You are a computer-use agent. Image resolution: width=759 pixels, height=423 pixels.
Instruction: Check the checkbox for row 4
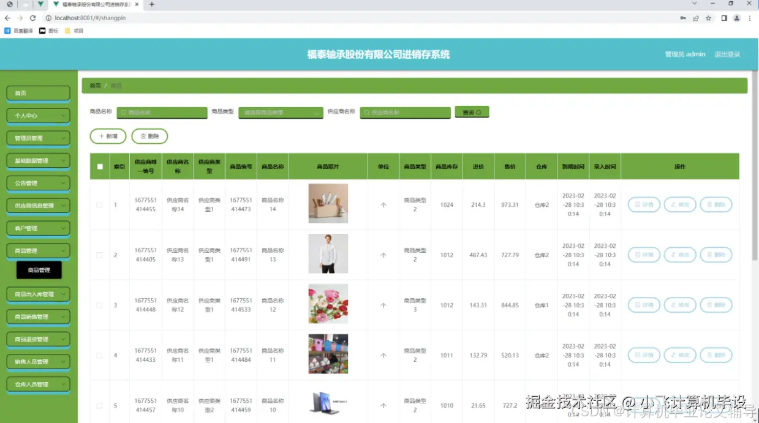click(x=99, y=355)
